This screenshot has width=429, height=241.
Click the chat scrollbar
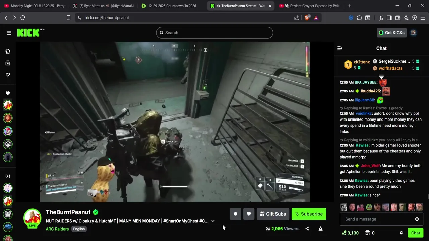[x=428, y=197]
